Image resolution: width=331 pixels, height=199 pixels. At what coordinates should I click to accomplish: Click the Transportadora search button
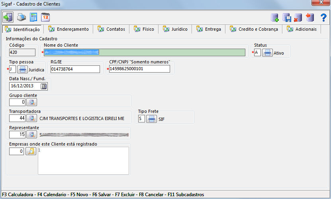31,118
